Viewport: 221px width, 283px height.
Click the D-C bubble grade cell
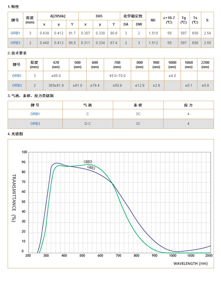(x=88, y=124)
